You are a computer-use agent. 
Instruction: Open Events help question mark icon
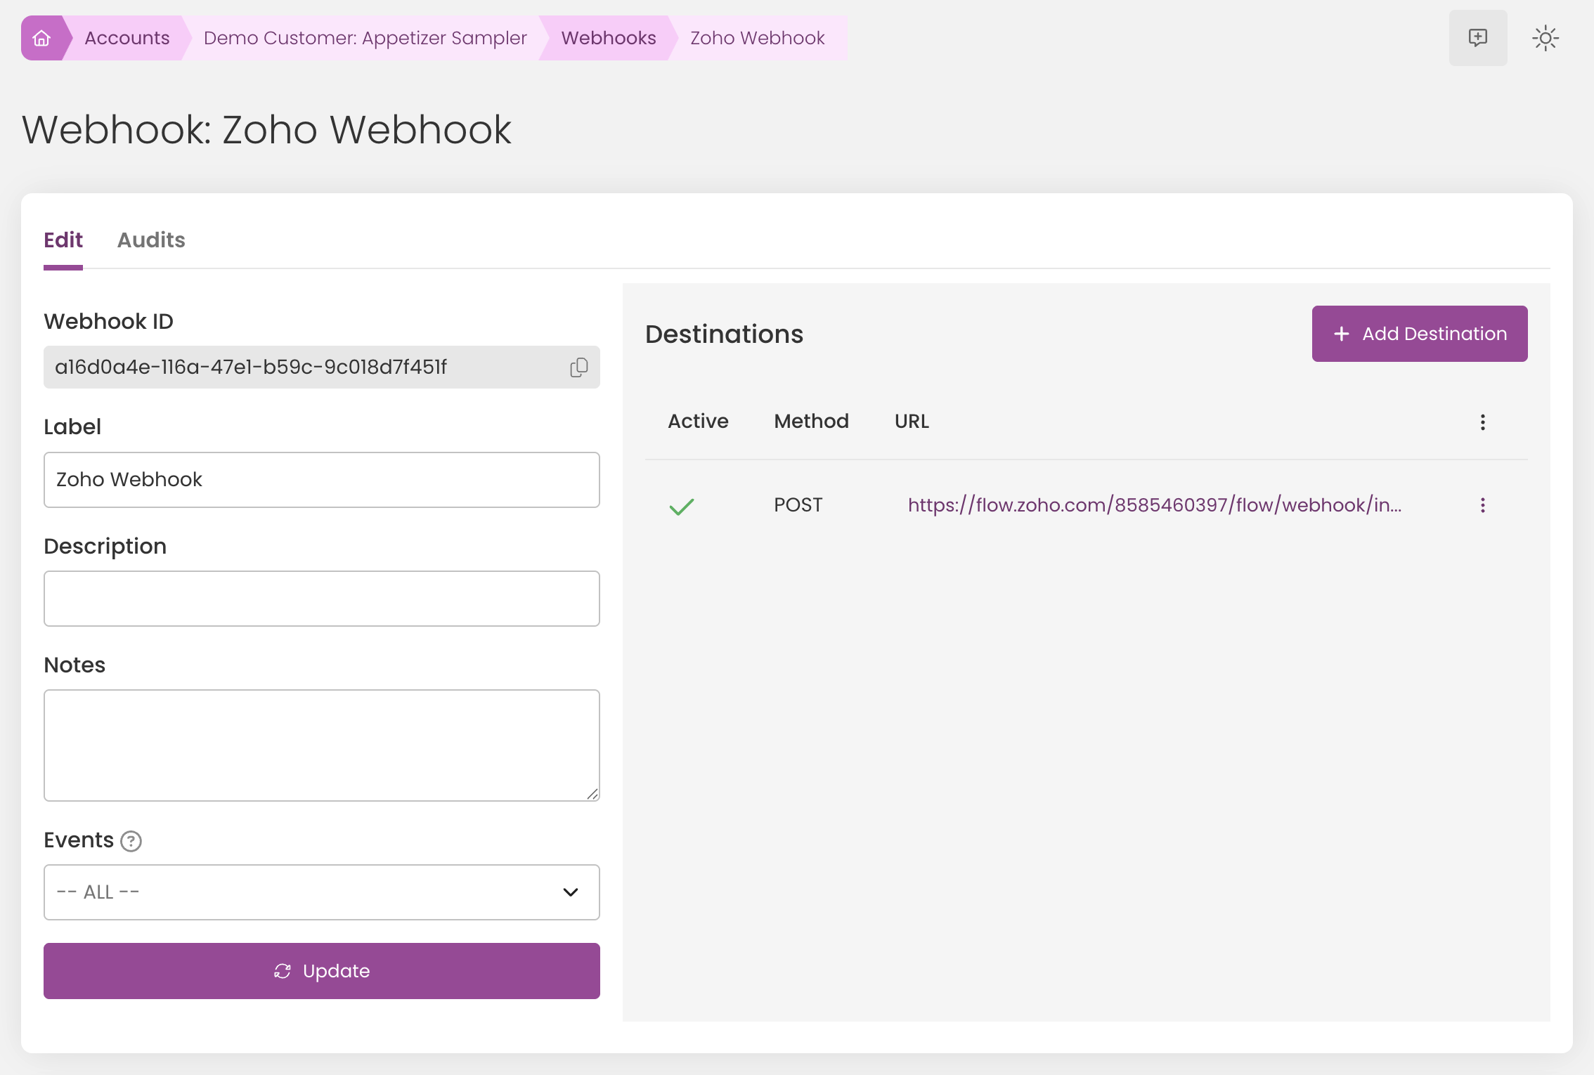pyautogui.click(x=131, y=841)
